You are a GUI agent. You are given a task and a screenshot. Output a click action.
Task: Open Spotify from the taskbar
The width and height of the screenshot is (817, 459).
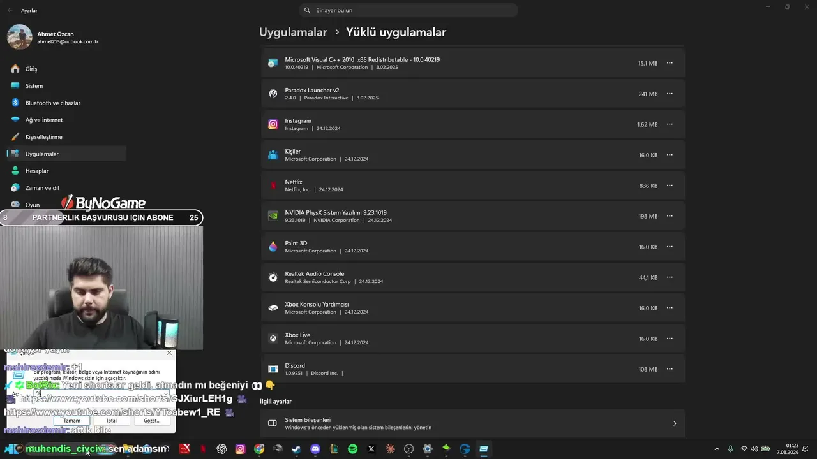352,449
